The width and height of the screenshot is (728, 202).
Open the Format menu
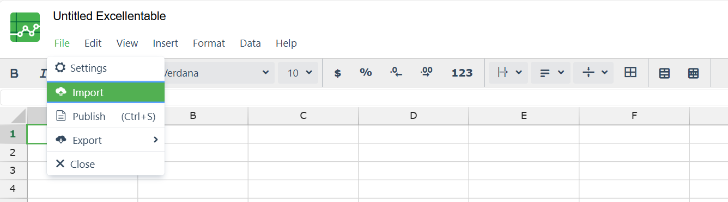point(209,43)
